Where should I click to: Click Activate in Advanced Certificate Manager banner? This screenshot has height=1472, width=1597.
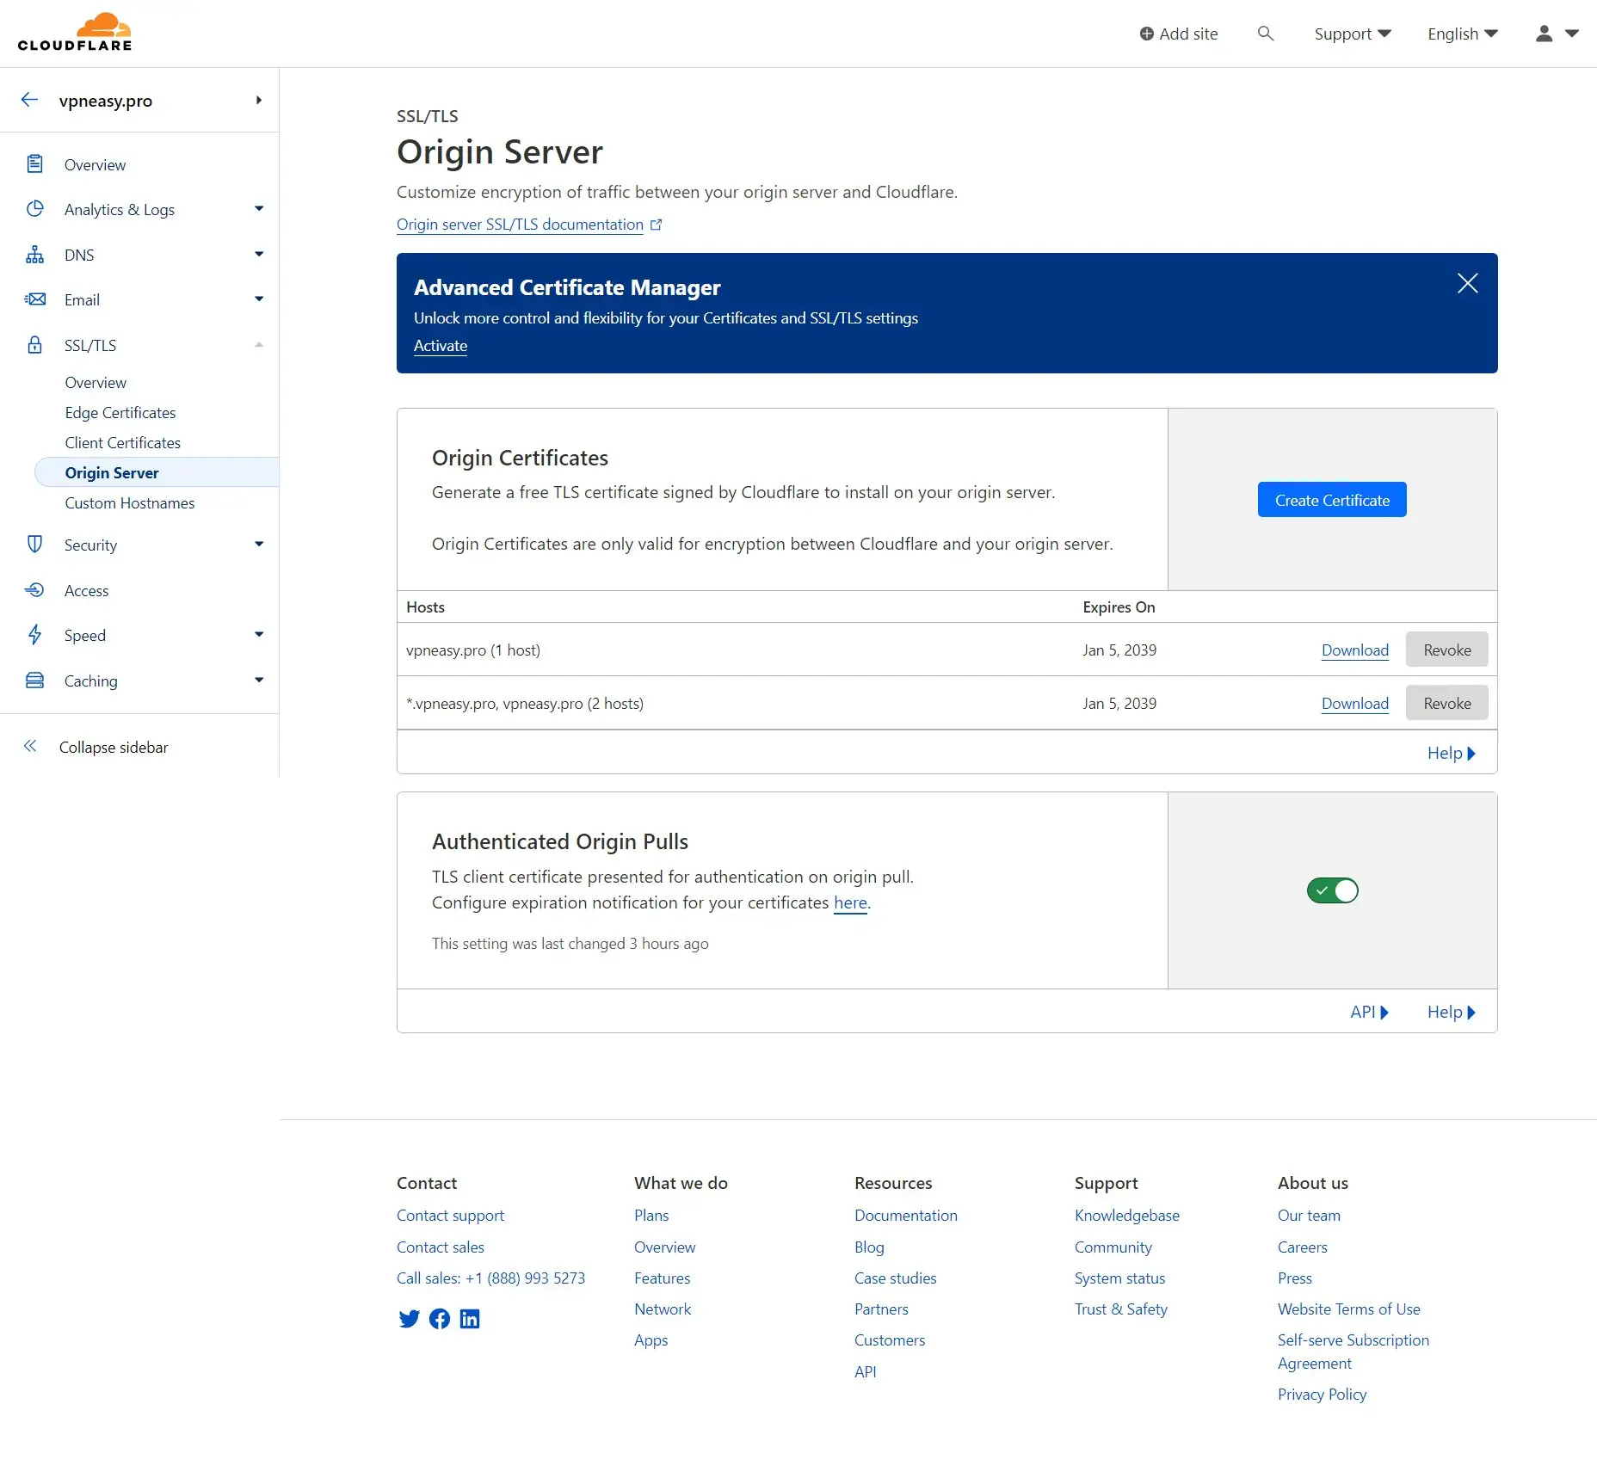click(441, 346)
